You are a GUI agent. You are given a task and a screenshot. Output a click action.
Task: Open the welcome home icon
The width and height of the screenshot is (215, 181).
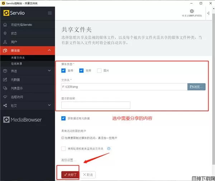coord(5,25)
